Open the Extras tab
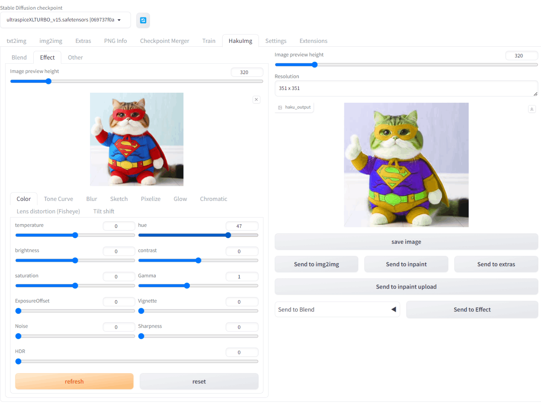The height and width of the screenshot is (406, 541). point(83,41)
